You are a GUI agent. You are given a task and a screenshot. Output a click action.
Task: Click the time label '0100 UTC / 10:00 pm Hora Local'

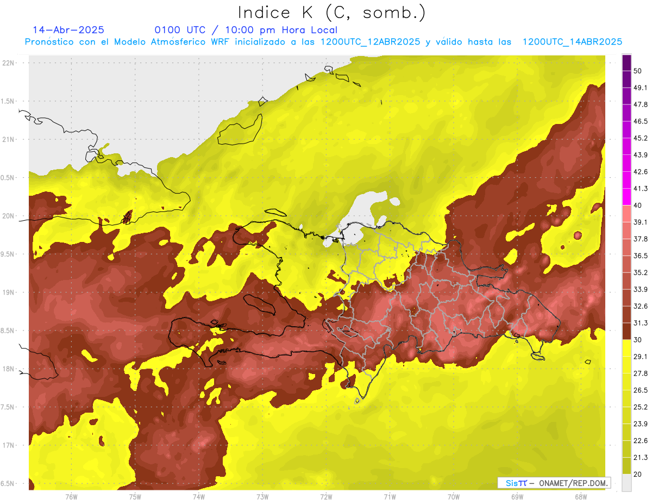(x=246, y=30)
